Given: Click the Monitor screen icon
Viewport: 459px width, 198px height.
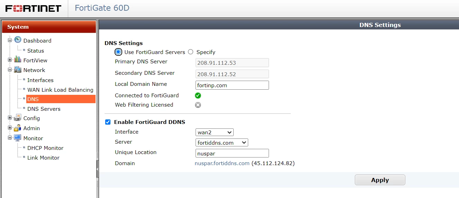Looking at the screenshot, I should (18, 138).
